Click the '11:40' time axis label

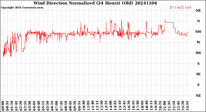93,106
